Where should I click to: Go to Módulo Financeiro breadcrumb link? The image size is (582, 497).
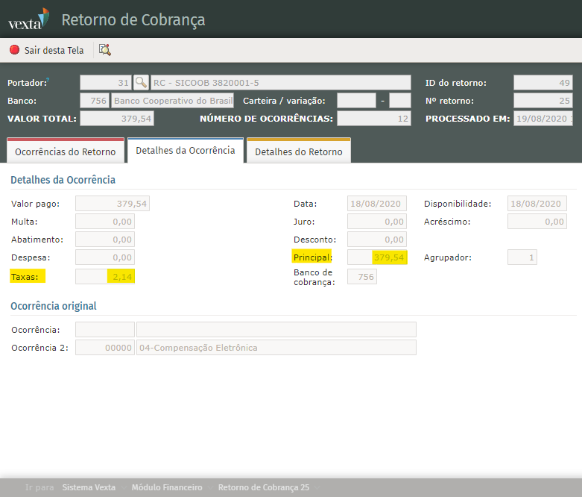click(x=166, y=487)
